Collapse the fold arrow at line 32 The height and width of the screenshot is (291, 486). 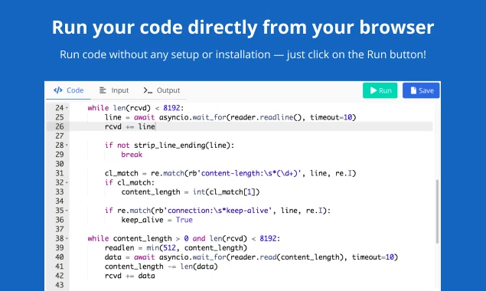pyautogui.click(x=67, y=182)
